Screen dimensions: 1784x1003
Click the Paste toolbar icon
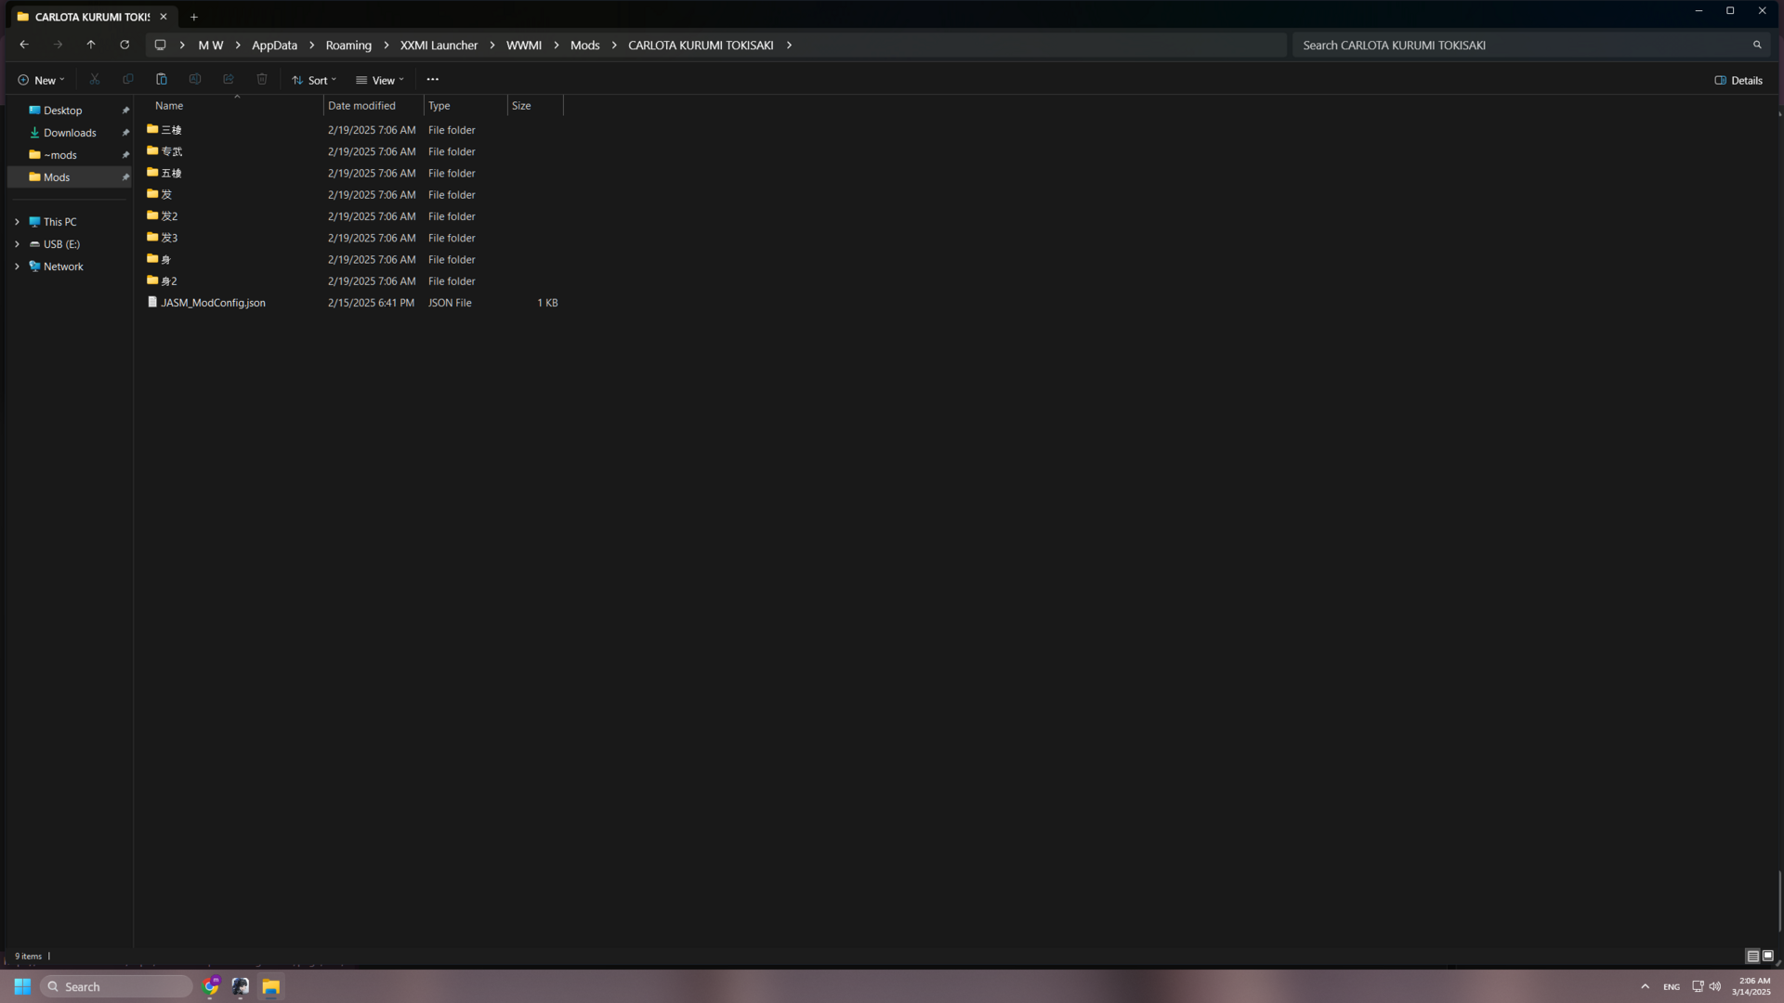pos(162,80)
